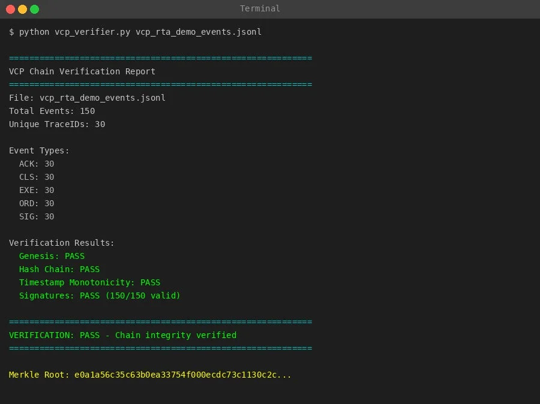Click the Hash Chain: PASS line
540x404 pixels.
pyautogui.click(x=59, y=269)
